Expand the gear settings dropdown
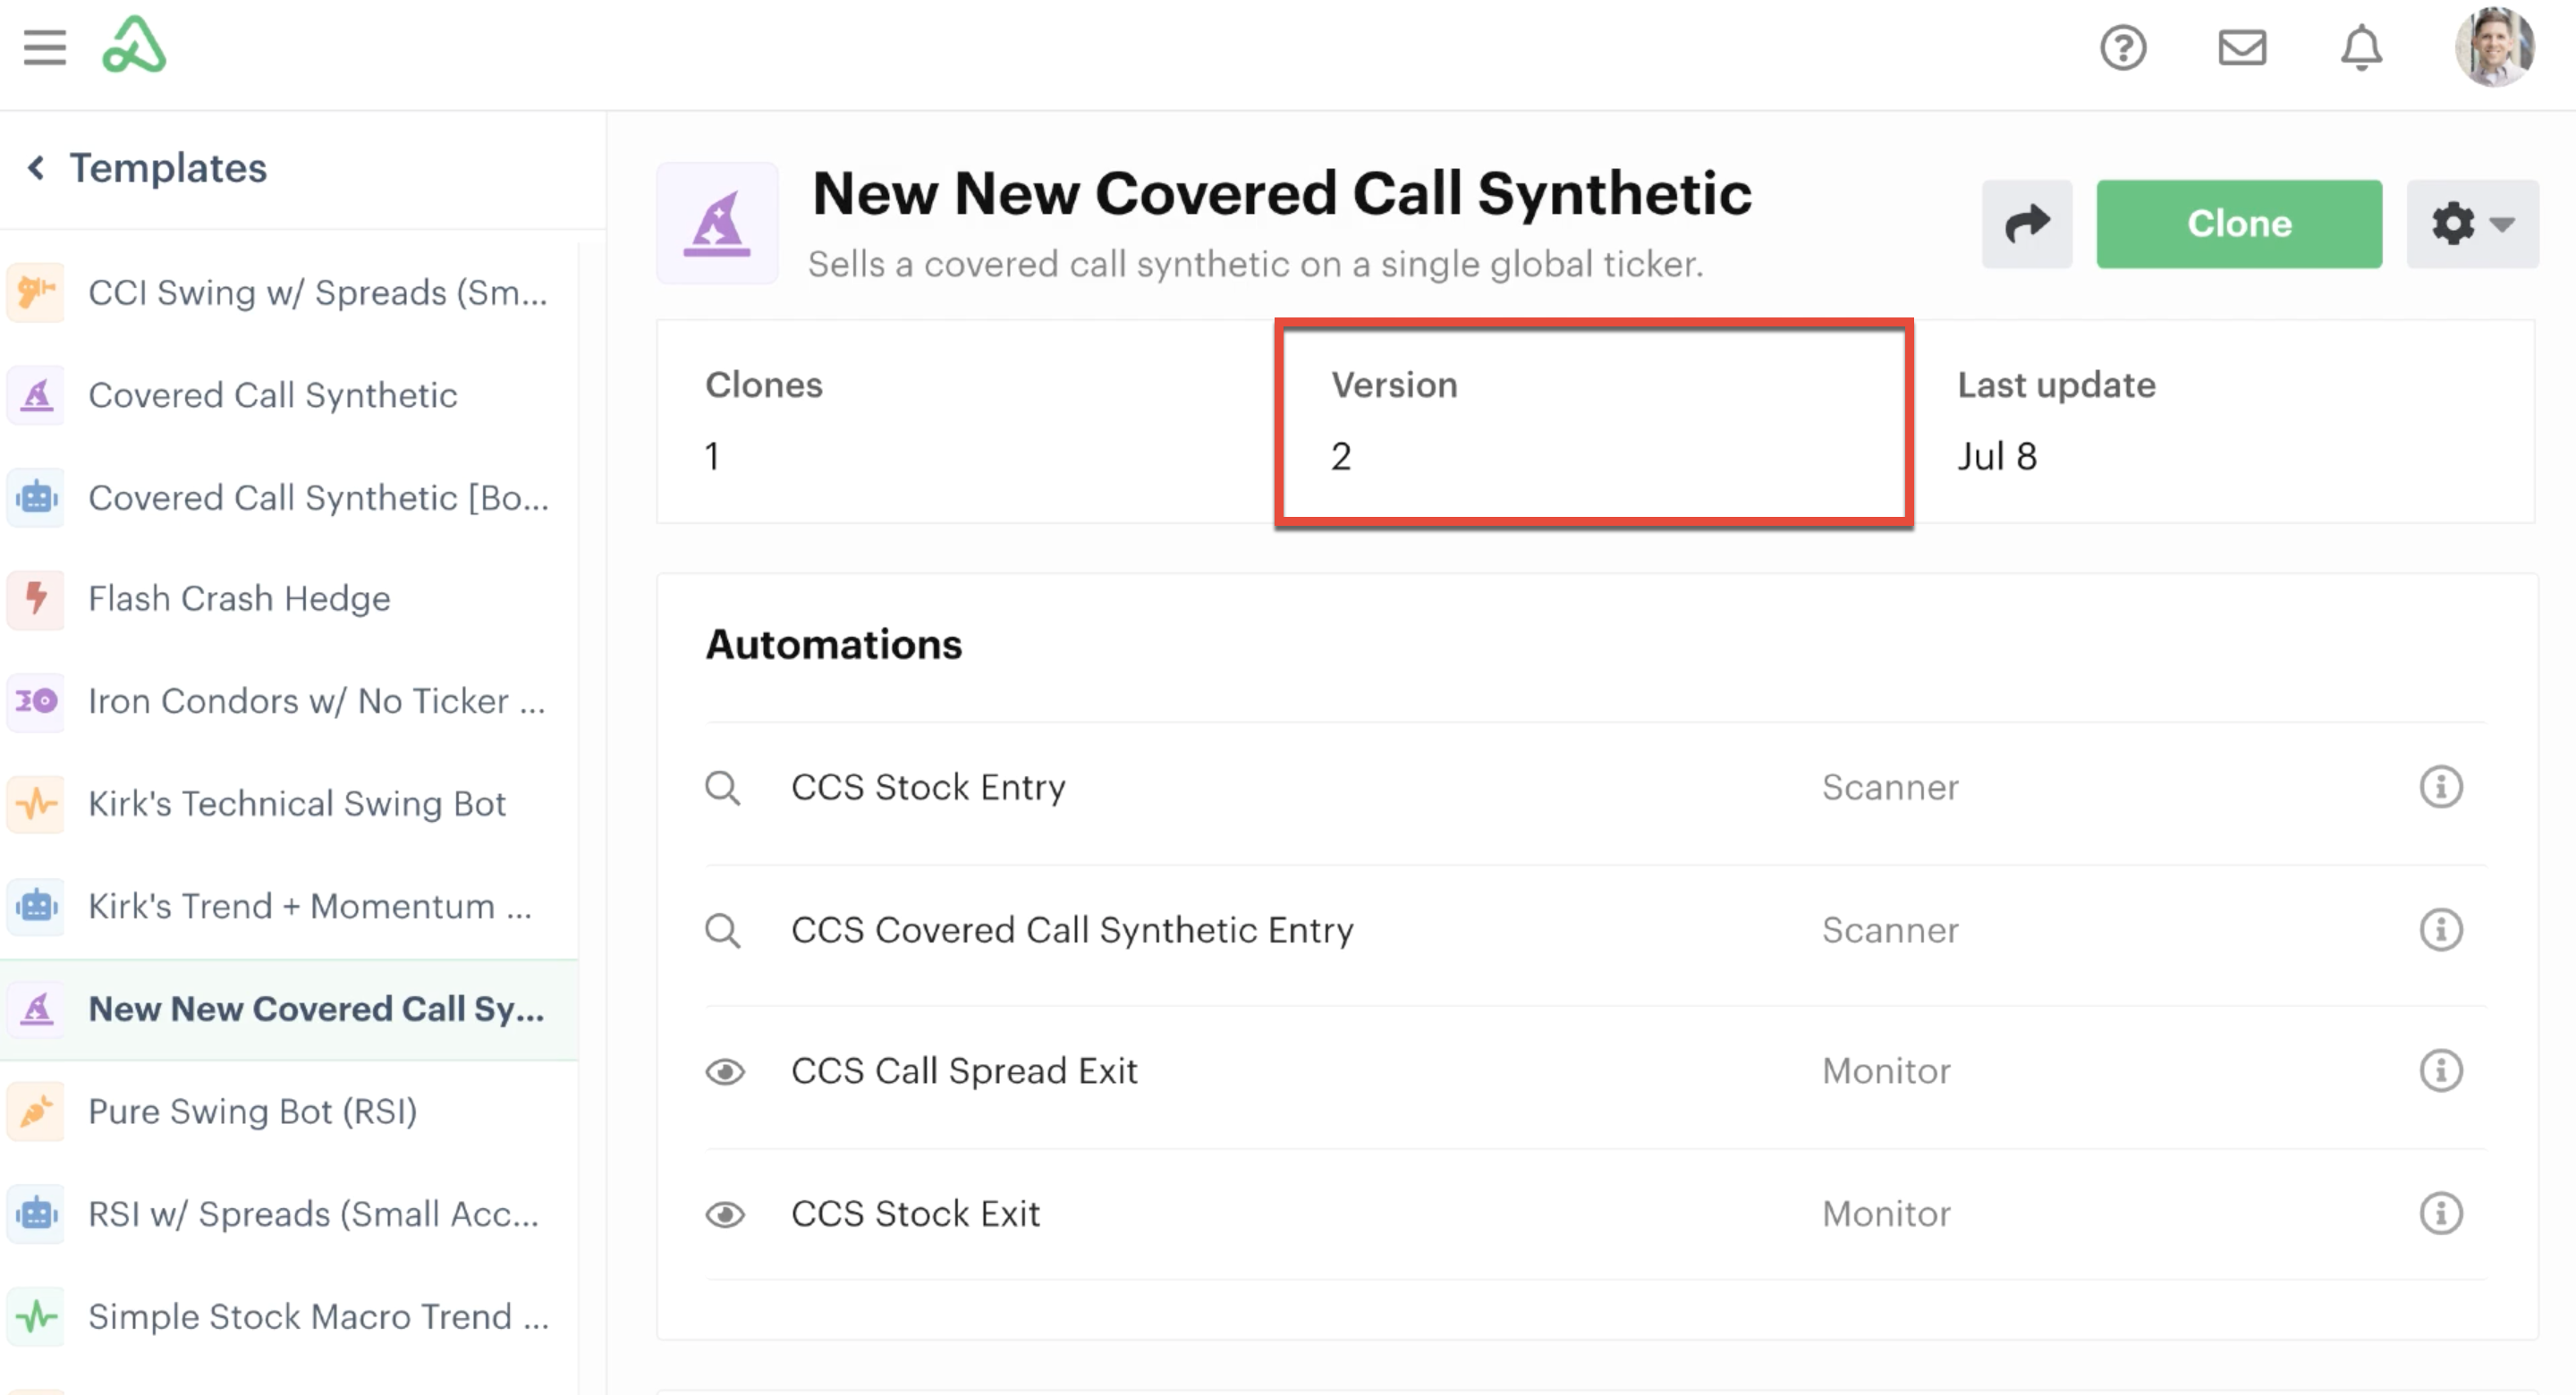This screenshot has width=2576, height=1395. click(x=2472, y=224)
